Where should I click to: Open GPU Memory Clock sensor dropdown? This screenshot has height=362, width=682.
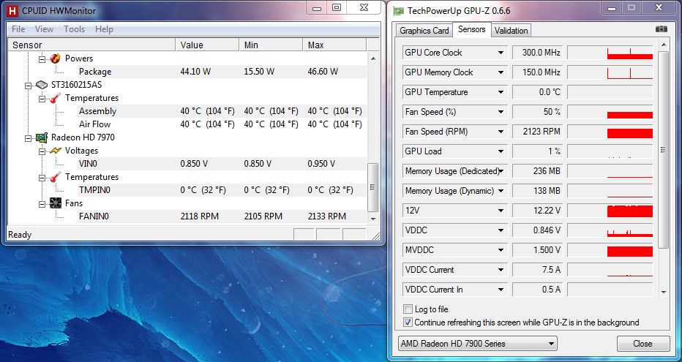click(501, 72)
